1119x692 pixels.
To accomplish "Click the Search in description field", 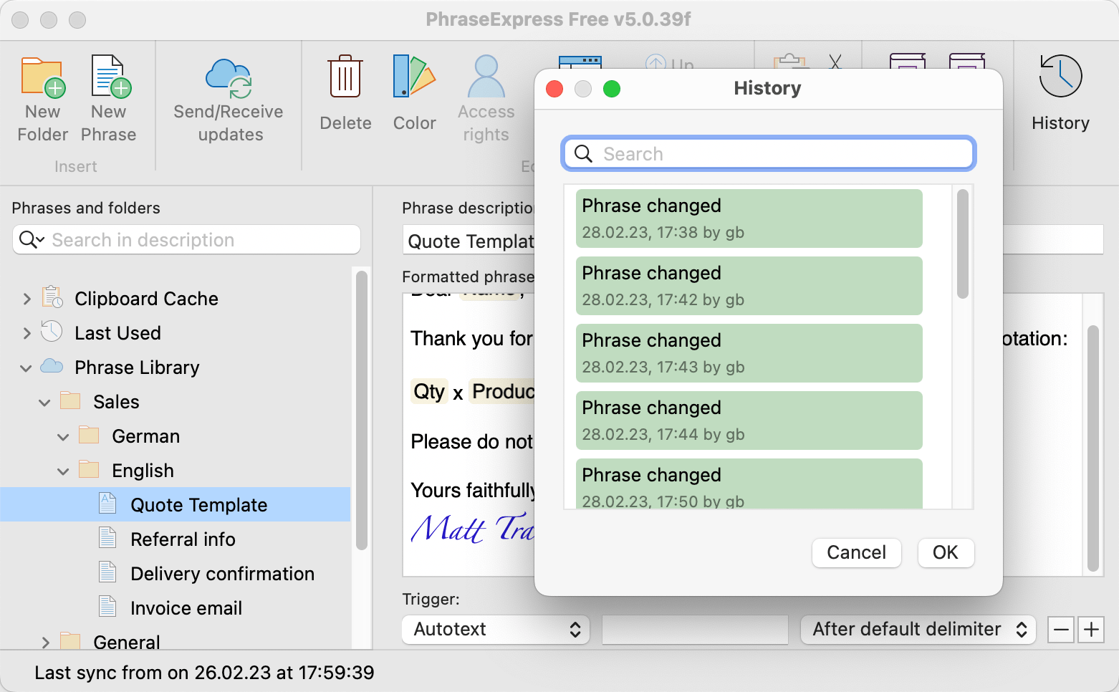I will (x=186, y=239).
